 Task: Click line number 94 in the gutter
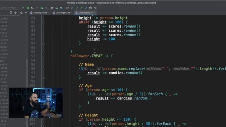click(x=33, y=60)
